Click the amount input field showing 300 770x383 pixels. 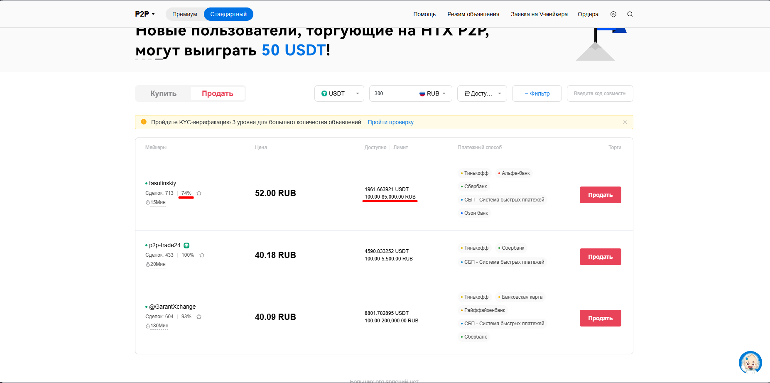click(394, 93)
